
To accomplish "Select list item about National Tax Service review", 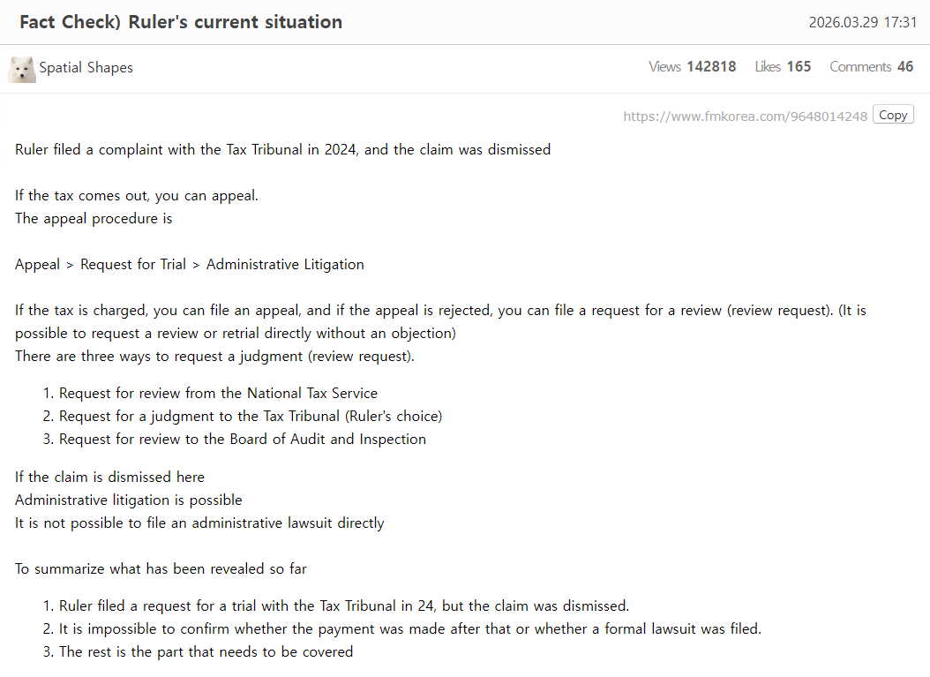I will pos(218,394).
